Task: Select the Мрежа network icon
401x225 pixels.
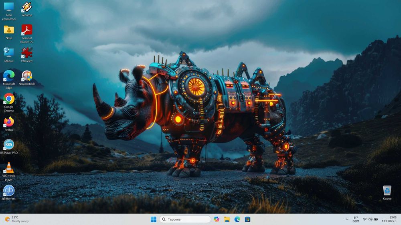Action: click(x=9, y=55)
